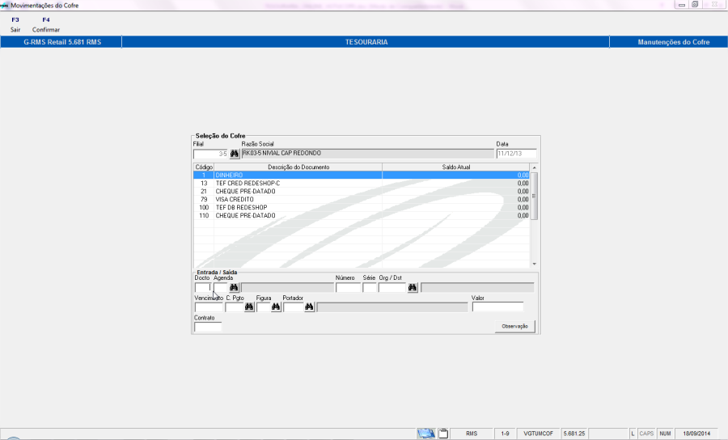Click the clipboard icon in status bar

(443, 434)
